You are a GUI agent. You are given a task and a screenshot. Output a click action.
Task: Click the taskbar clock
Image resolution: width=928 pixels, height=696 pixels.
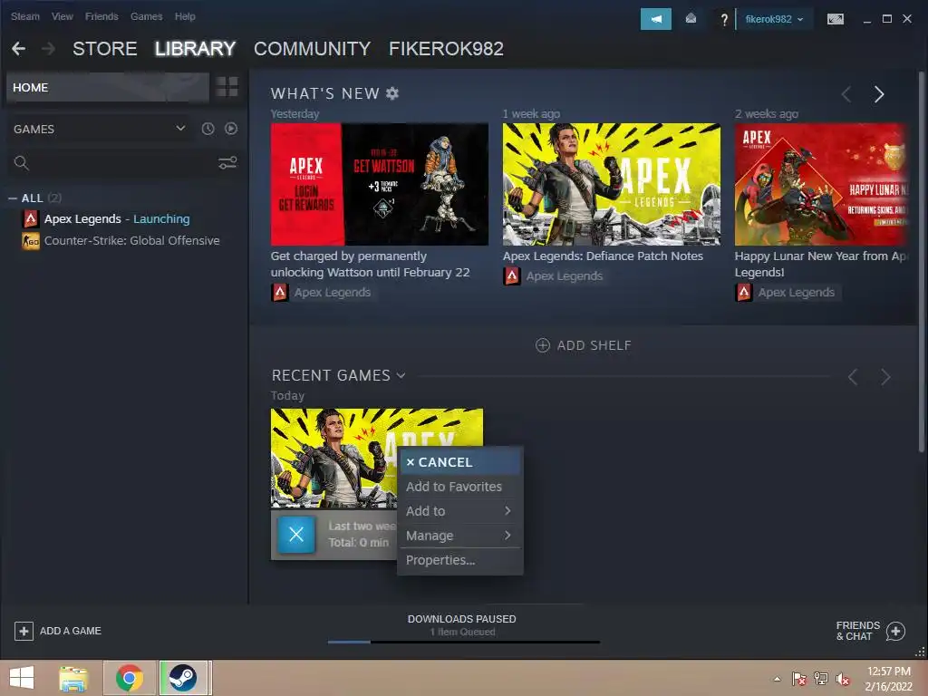pyautogui.click(x=888, y=679)
